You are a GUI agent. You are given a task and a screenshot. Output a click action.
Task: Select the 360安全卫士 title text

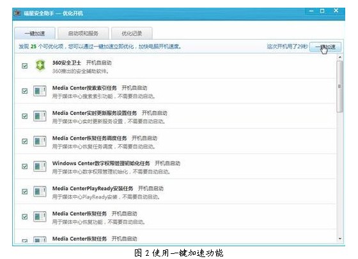[x=66, y=63]
